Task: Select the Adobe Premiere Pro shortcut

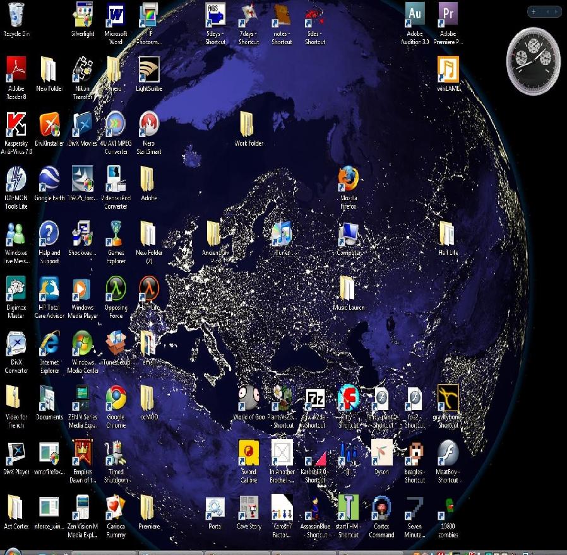Action: [x=448, y=15]
